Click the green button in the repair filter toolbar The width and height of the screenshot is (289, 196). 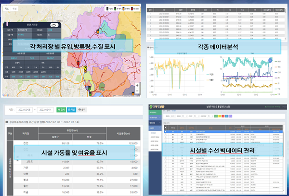tap(216, 116)
